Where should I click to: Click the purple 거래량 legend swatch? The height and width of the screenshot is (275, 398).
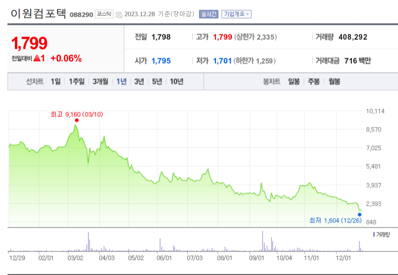point(374,234)
